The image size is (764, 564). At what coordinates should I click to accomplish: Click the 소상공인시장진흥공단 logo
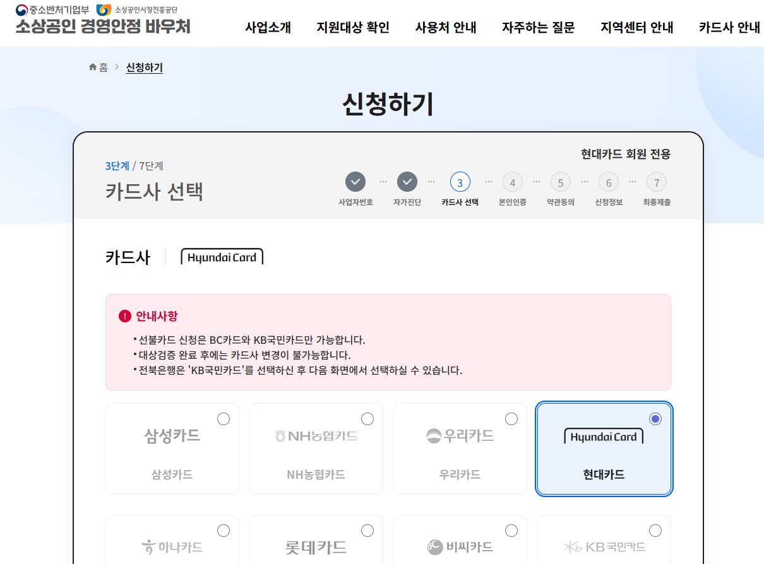click(137, 9)
